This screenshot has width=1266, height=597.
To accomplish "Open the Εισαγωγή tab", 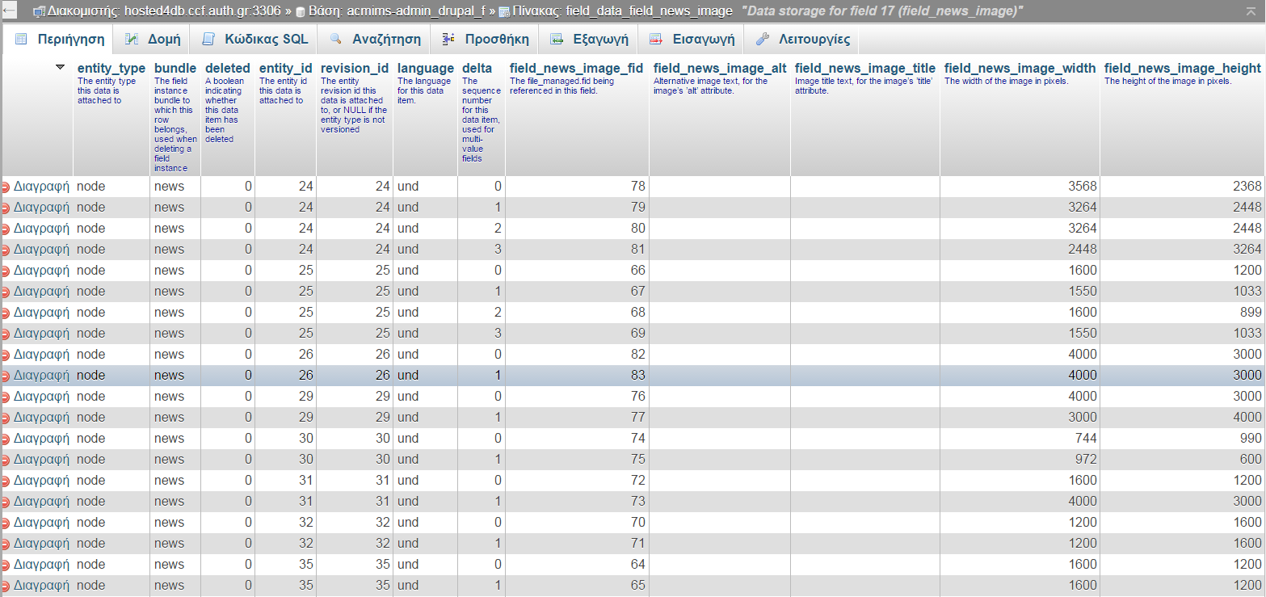I will tap(691, 39).
